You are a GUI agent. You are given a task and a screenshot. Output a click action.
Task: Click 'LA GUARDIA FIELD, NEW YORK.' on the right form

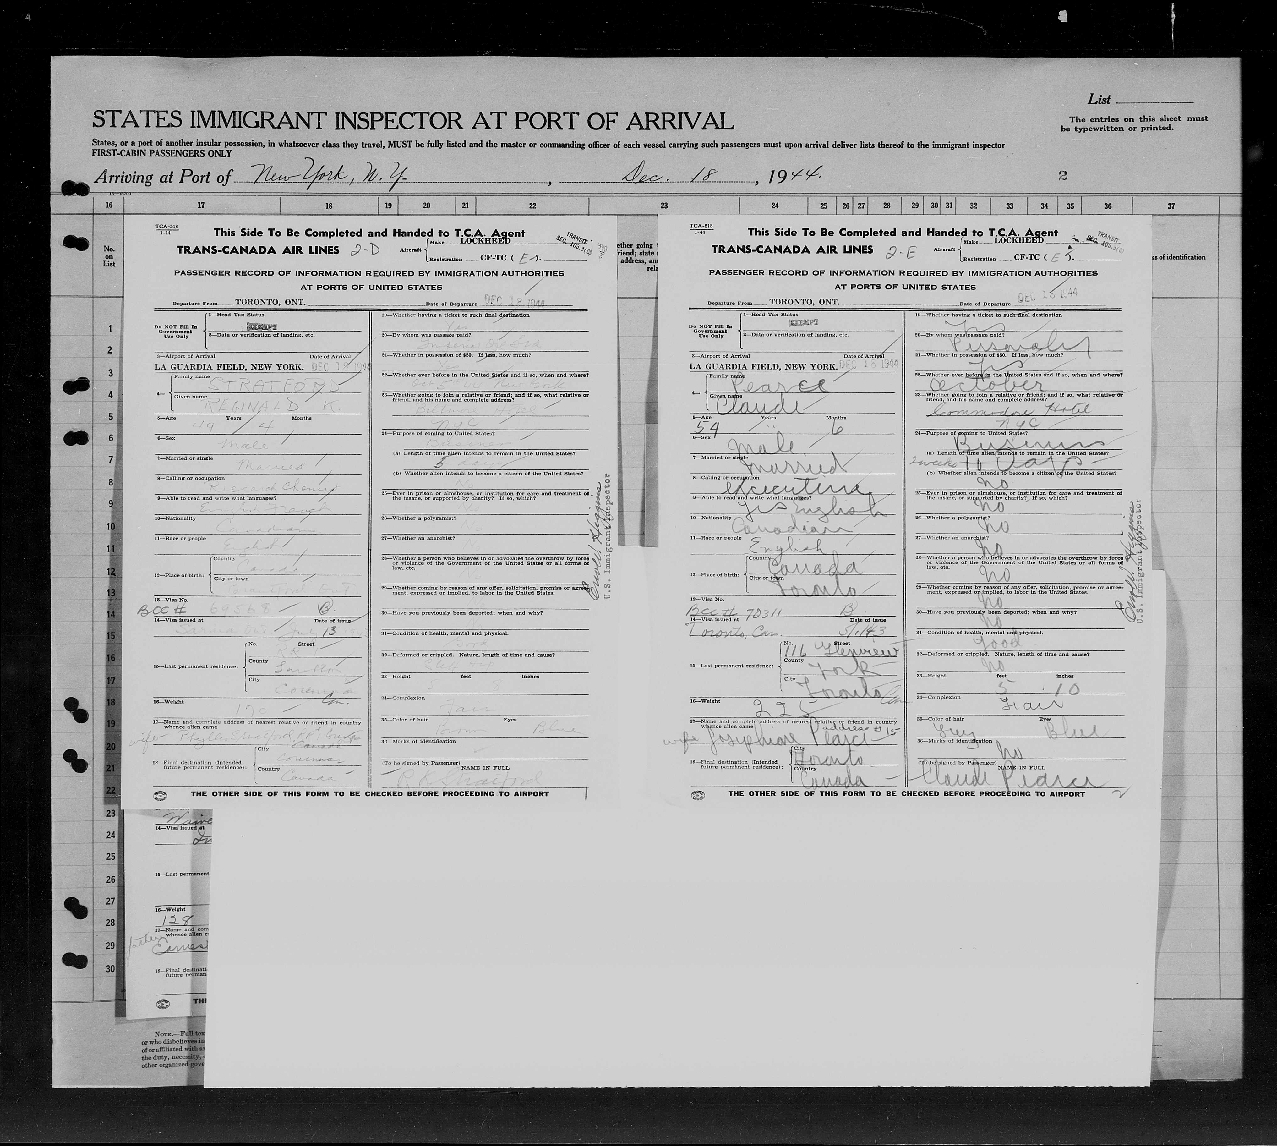(763, 366)
